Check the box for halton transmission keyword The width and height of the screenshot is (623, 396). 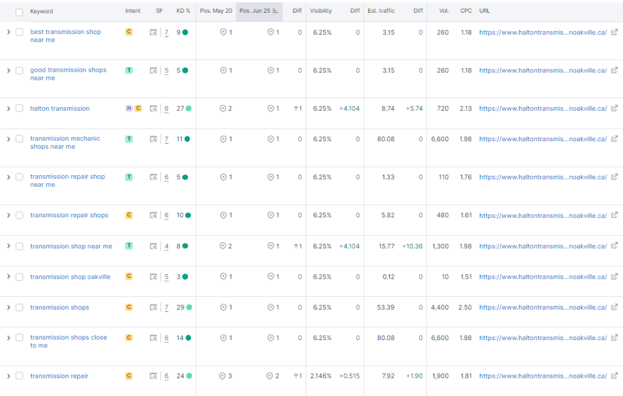[x=19, y=109]
